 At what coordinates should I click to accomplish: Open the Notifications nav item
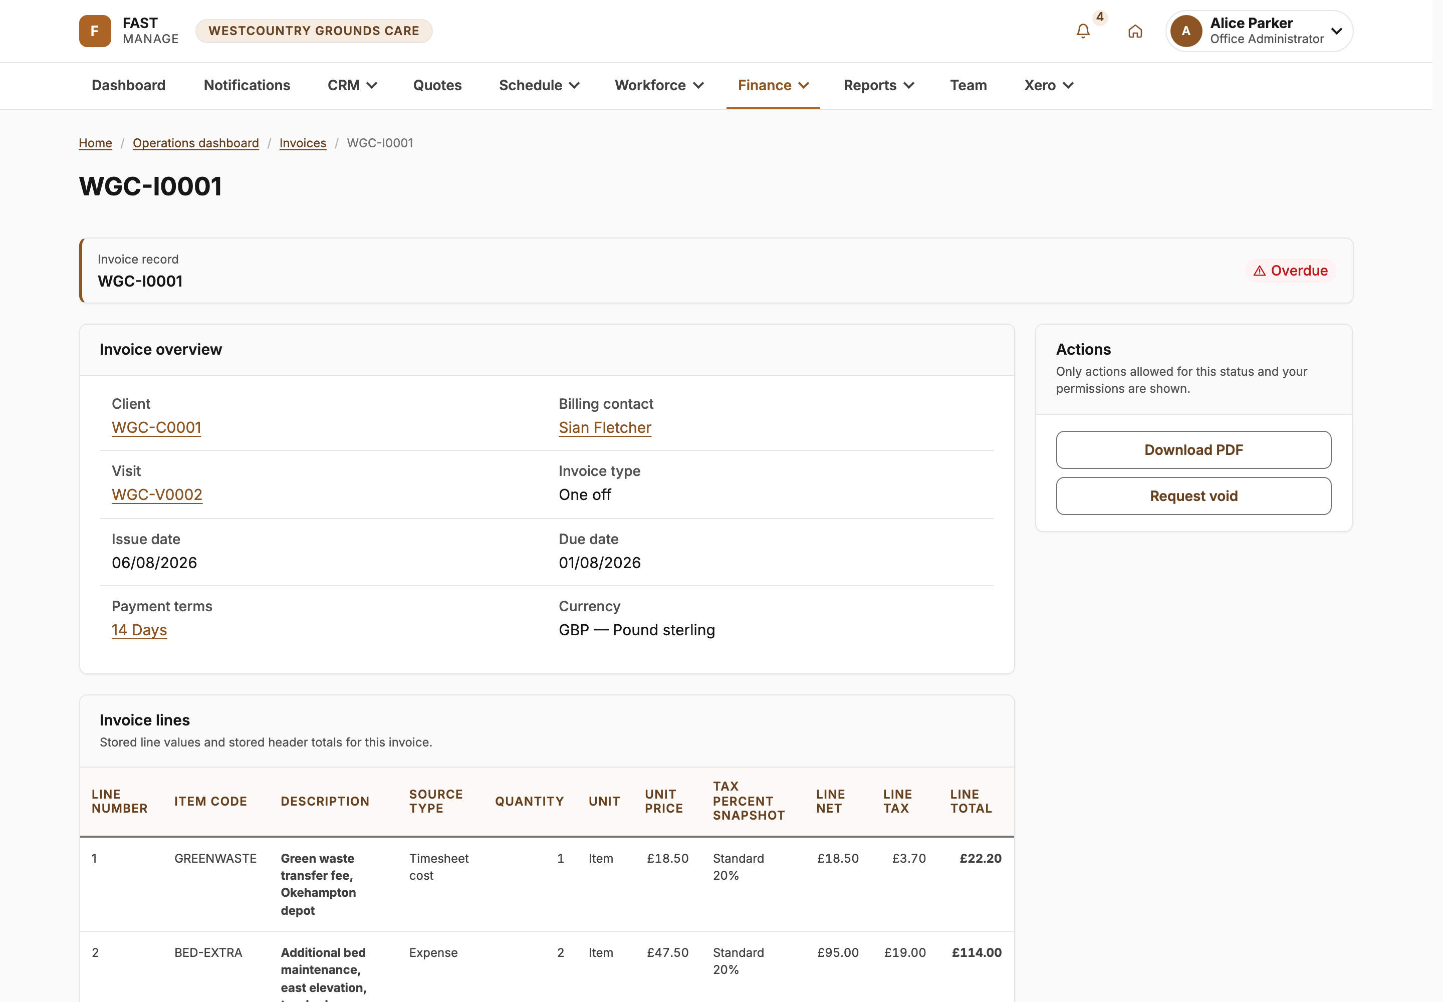[x=247, y=85]
